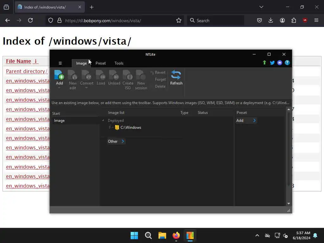Click the green update arrow icon
Viewport: 324px width, 243px height.
(264, 63)
